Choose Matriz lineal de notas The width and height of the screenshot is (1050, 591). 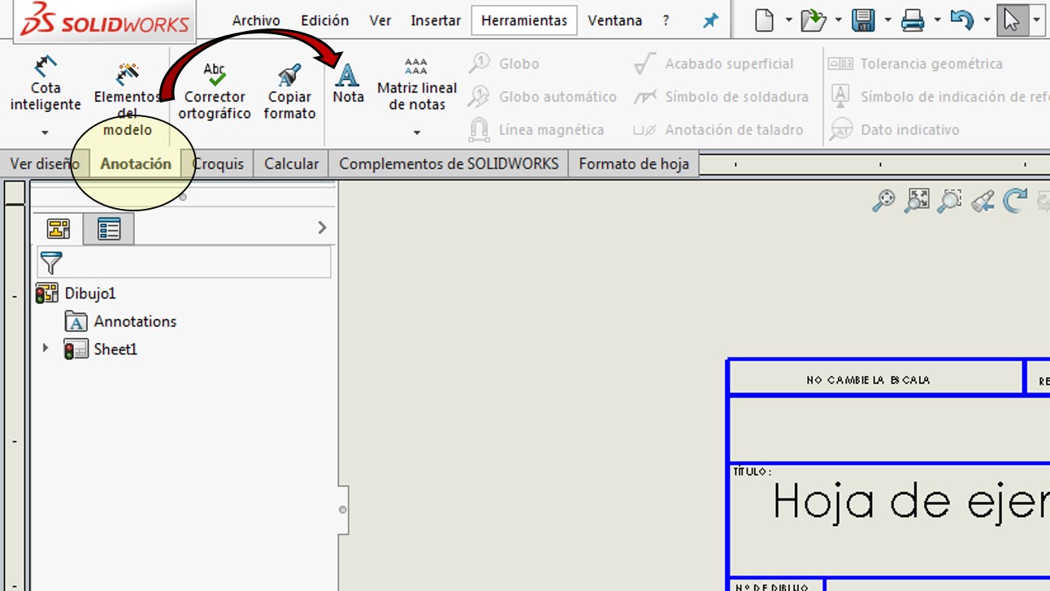point(417,83)
